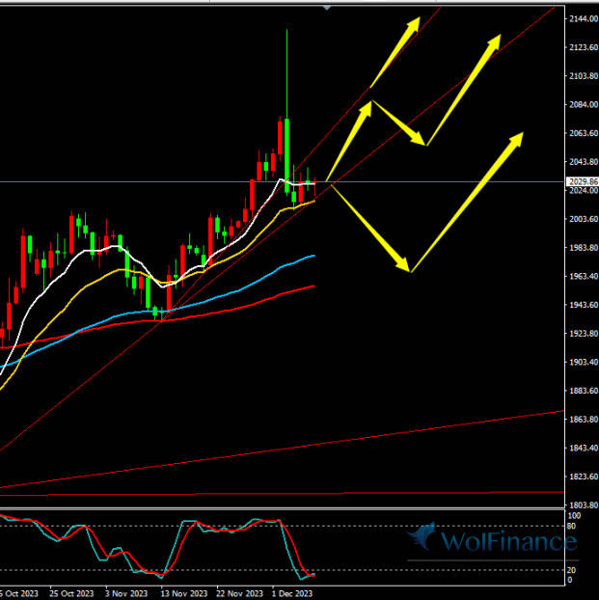599x600 pixels.
Task: Click the 2003.60 price axis label
Action: pos(584,219)
